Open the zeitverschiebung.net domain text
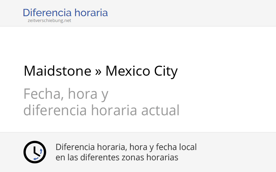 click(49, 21)
